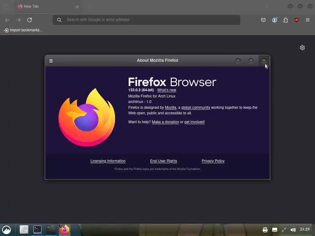Open the volume speaker tray icon
This screenshot has width=315, height=236.
tap(293, 230)
